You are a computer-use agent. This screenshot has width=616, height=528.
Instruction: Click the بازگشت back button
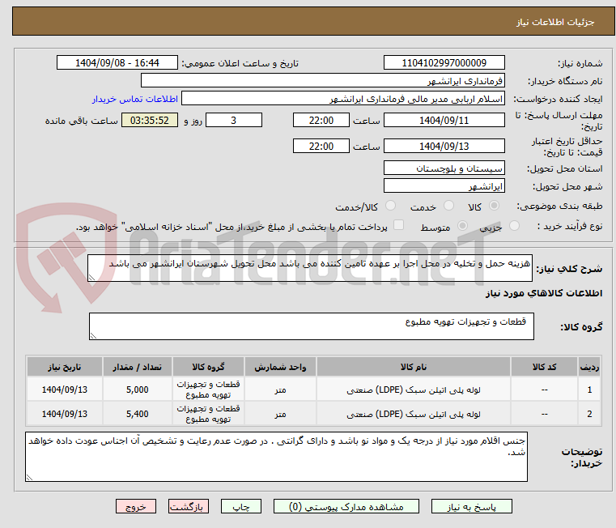point(188,506)
